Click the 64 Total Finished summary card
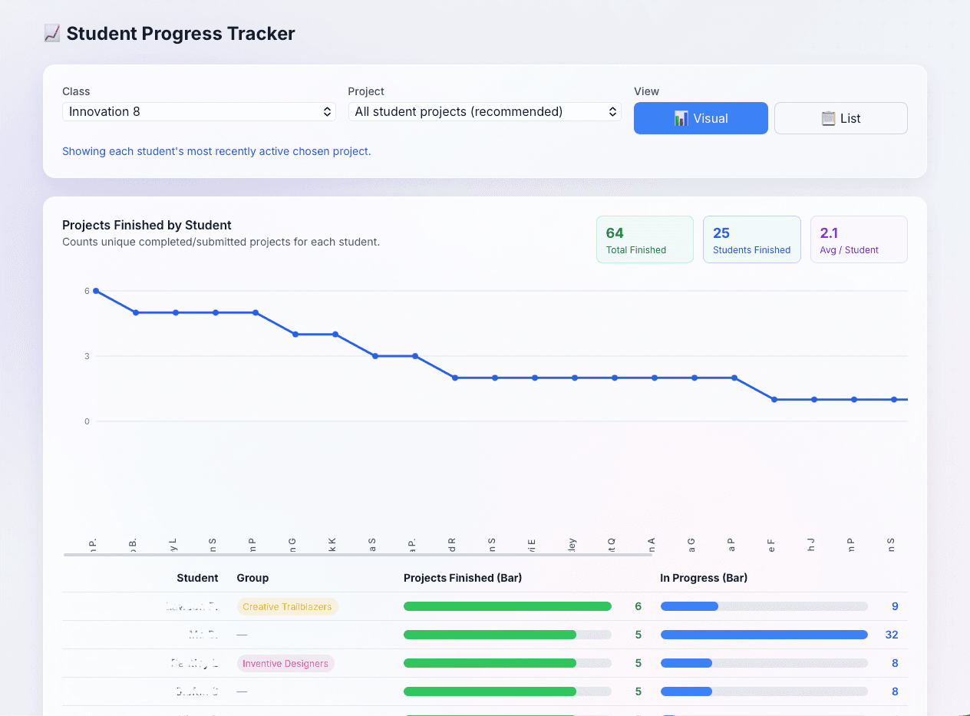Viewport: 970px width, 716px height. (645, 239)
